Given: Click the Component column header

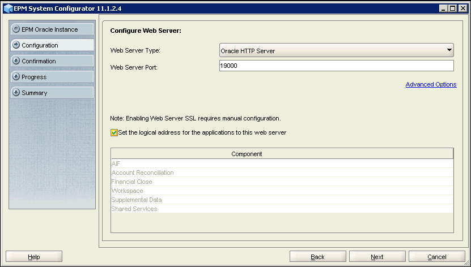Looking at the screenshot, I should coord(282,154).
